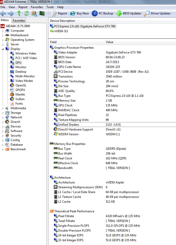Screen dimensions: 176x245
Task: Open the File menu
Action: [x=3, y=7]
